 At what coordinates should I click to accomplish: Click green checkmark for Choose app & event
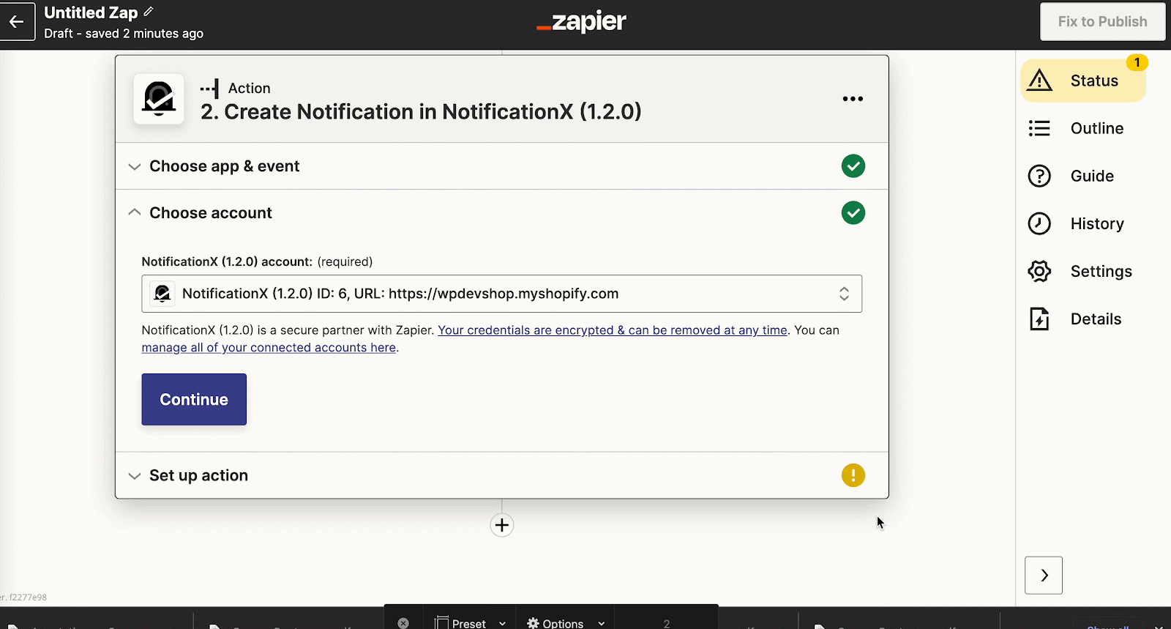tap(853, 166)
